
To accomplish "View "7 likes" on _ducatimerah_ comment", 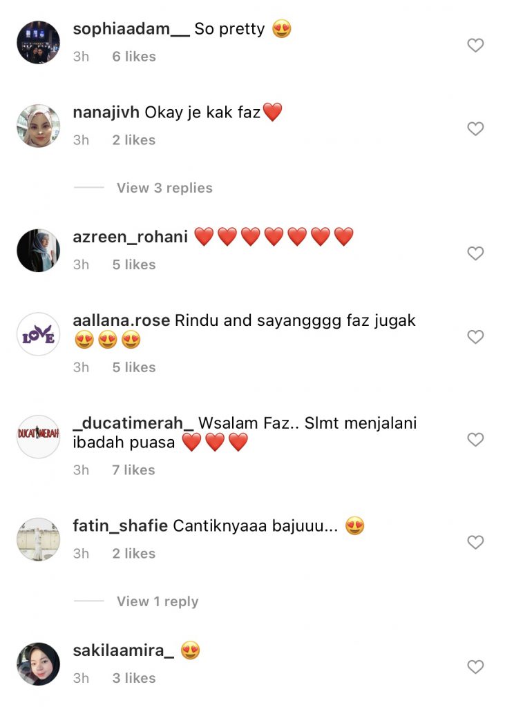I will [133, 469].
